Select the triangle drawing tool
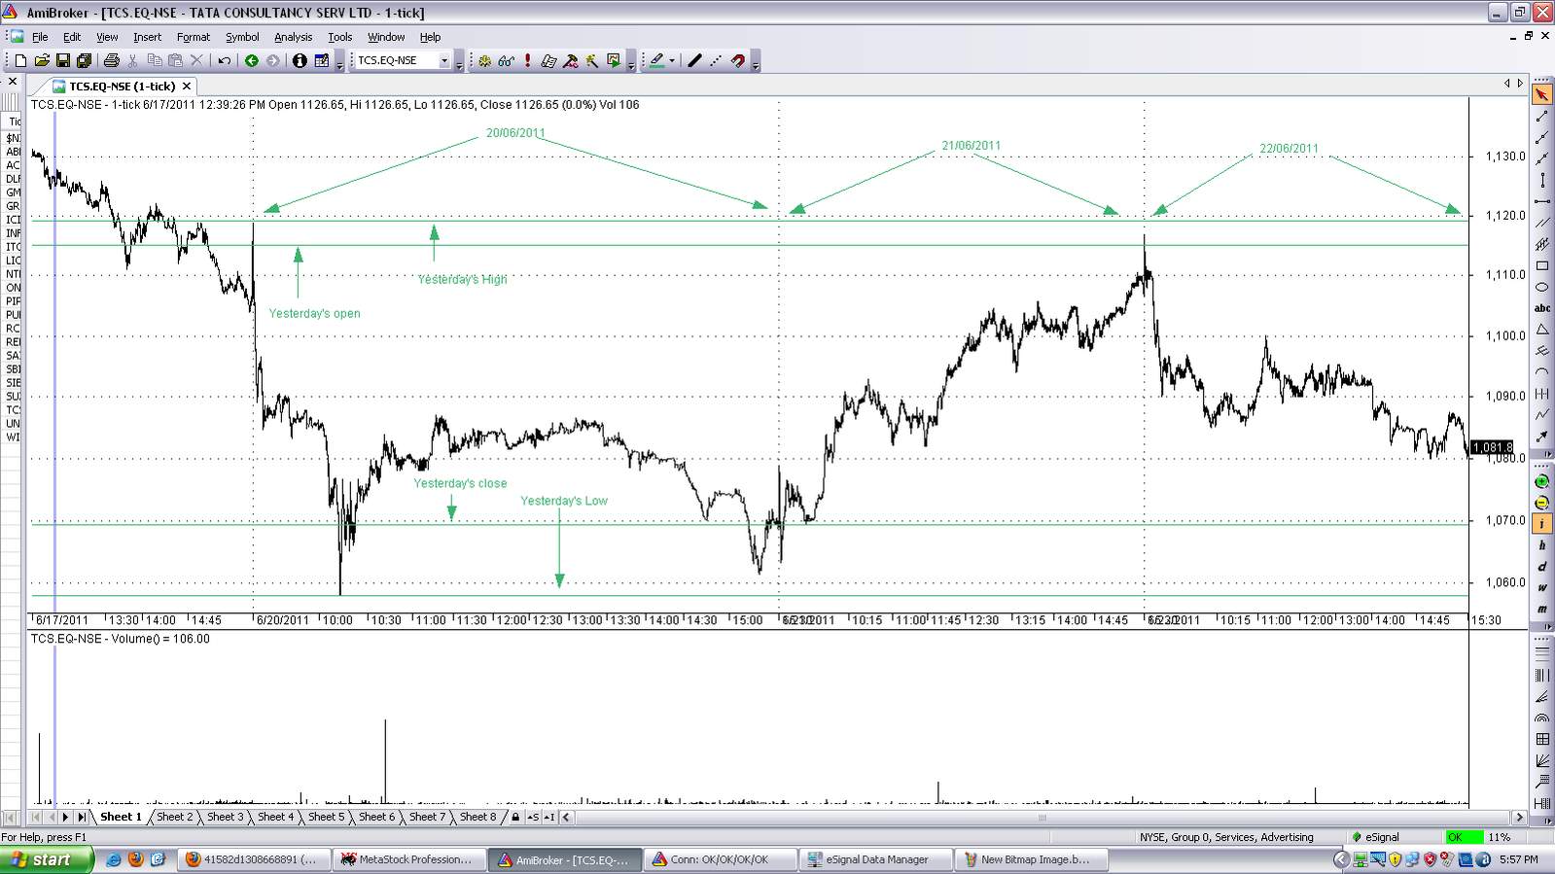 (x=1542, y=330)
